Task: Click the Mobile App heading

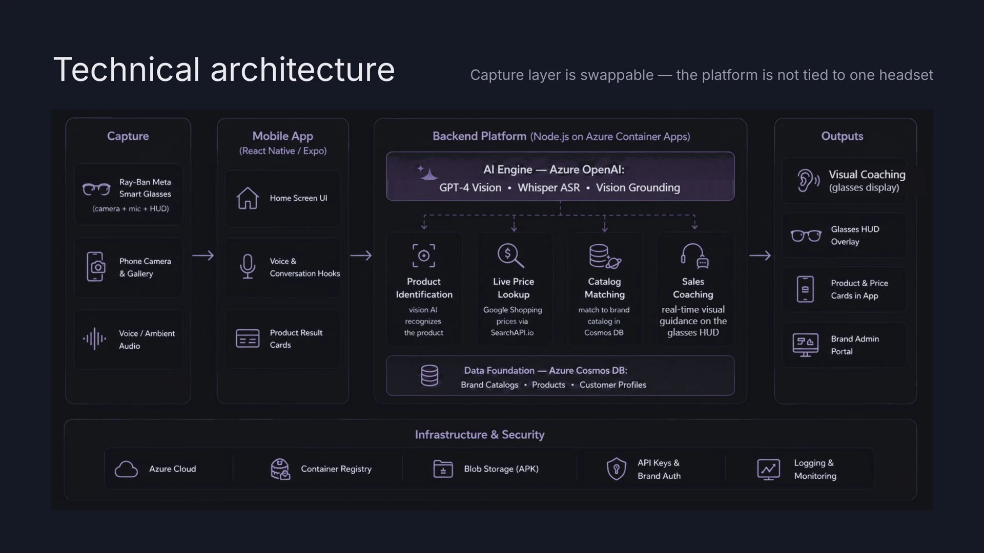Action: pyautogui.click(x=282, y=136)
